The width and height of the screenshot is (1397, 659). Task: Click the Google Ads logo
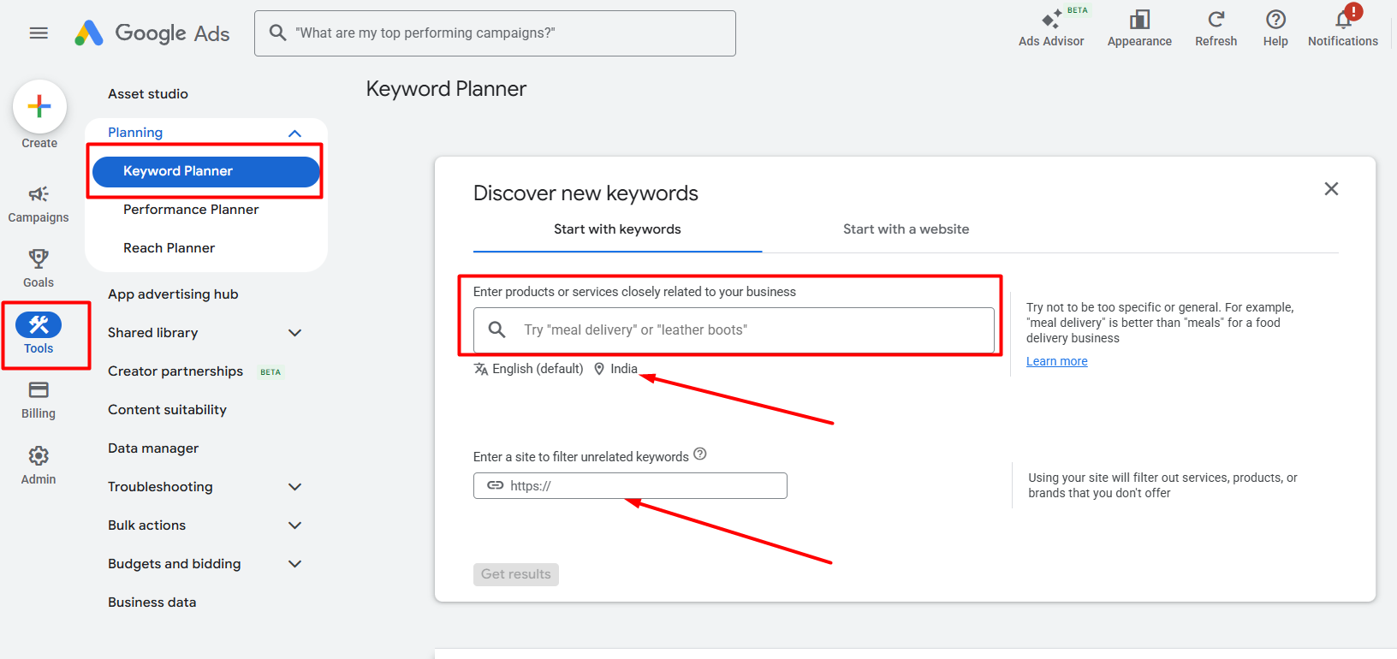(x=152, y=33)
